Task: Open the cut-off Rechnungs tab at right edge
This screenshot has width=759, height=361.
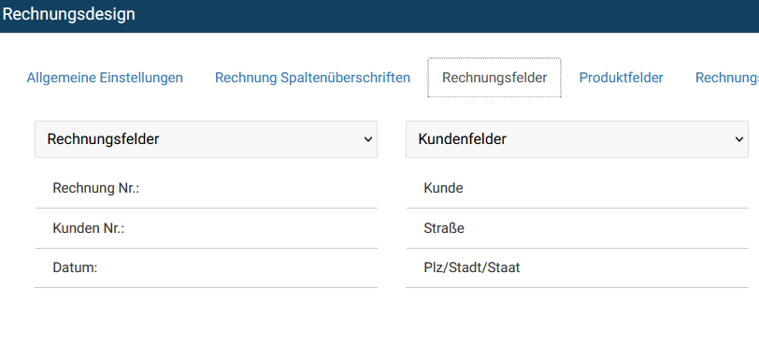Action: coord(726,78)
